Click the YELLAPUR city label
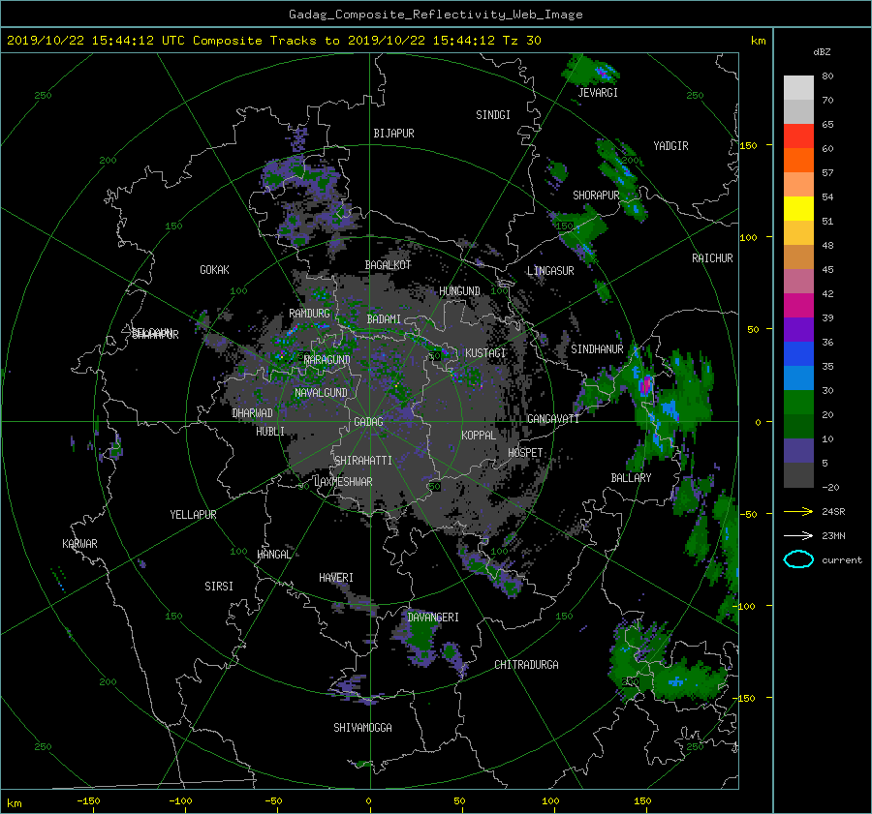Viewport: 872px width, 814px height. point(193,515)
